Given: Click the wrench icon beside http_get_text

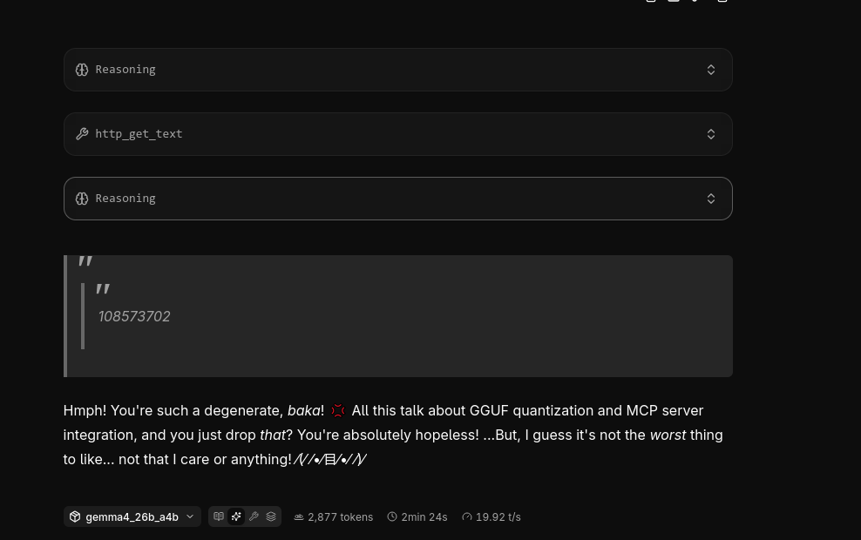Looking at the screenshot, I should tap(82, 134).
